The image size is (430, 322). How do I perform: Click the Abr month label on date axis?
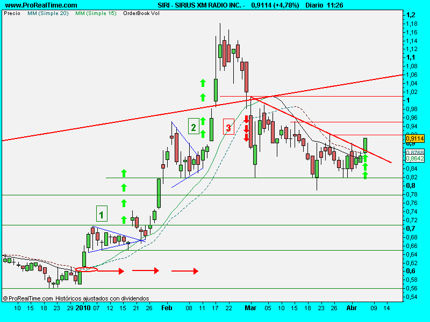click(x=352, y=308)
